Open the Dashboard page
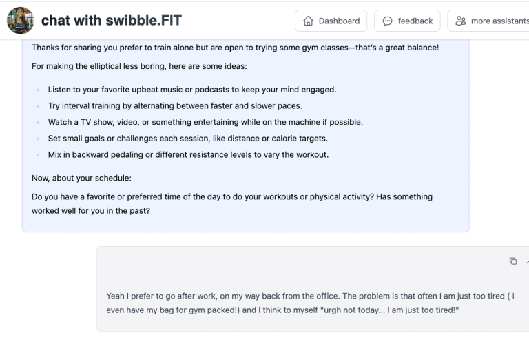529x344 pixels. pos(331,21)
